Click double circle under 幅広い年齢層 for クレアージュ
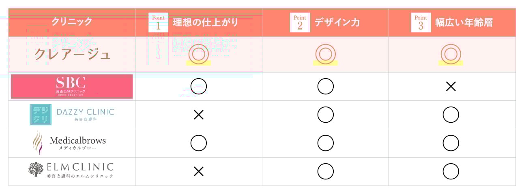This screenshot has width=524, height=194. coord(451,54)
